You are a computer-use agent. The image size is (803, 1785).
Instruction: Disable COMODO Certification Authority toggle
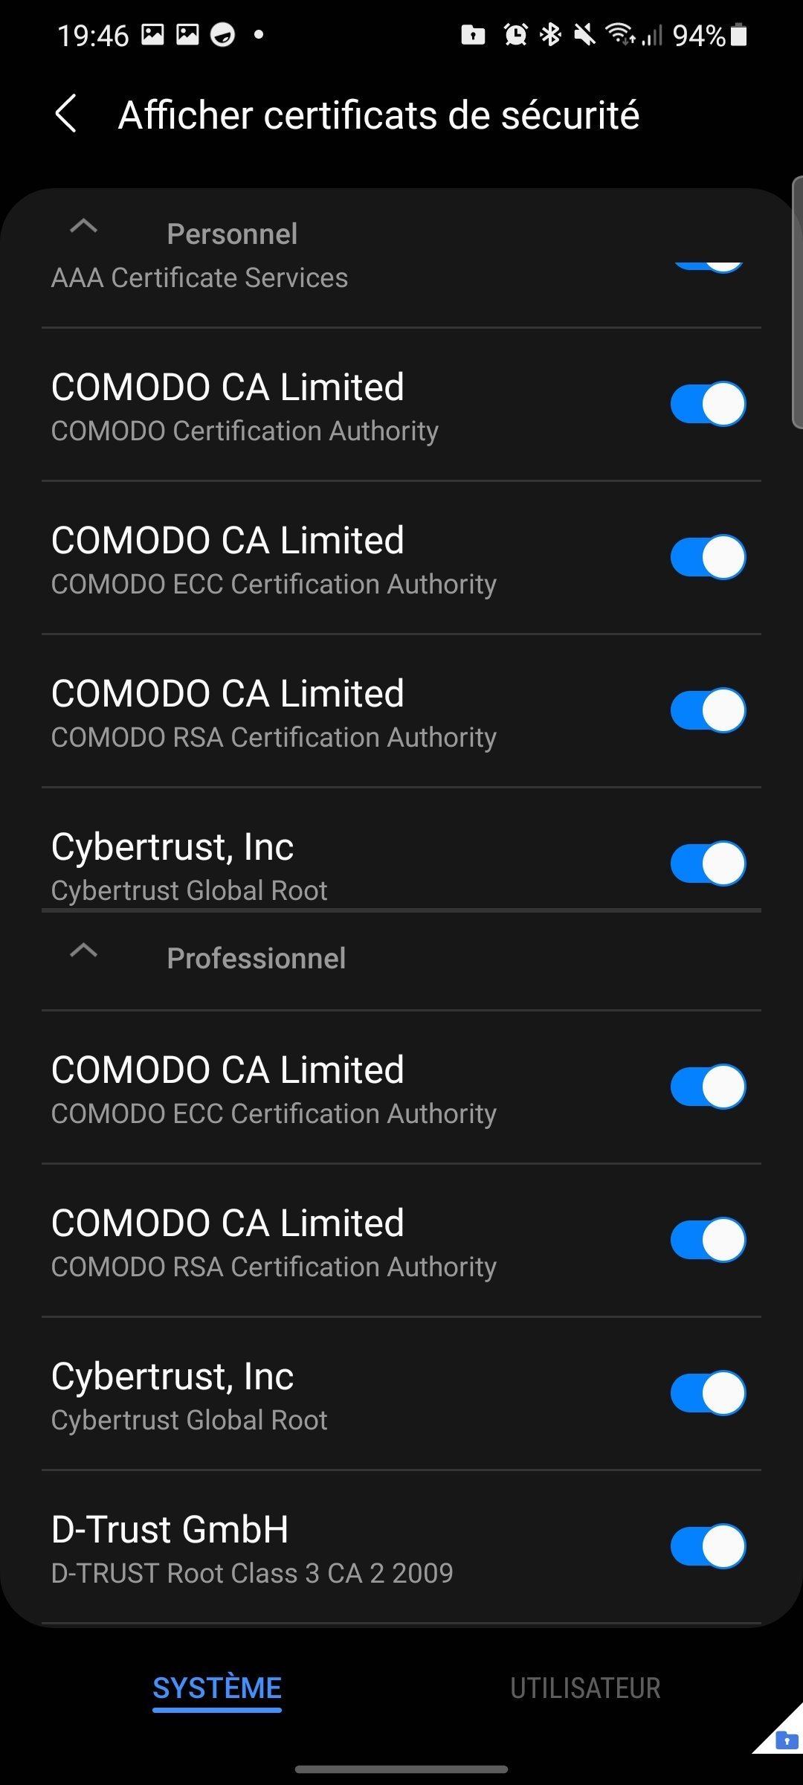[708, 404]
